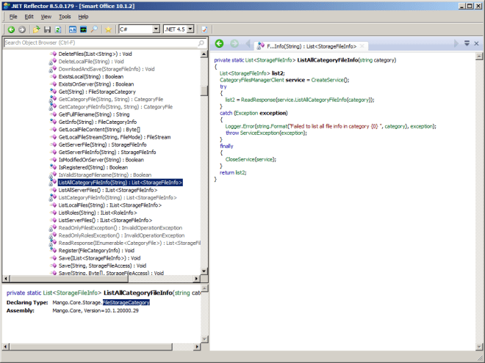The width and height of the screenshot is (485, 363).
Task: Click the Save disk icon in toolbar
Action: [x=47, y=29]
